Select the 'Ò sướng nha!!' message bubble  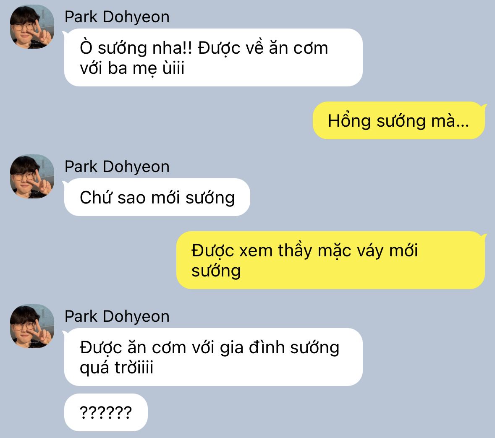[213, 57]
